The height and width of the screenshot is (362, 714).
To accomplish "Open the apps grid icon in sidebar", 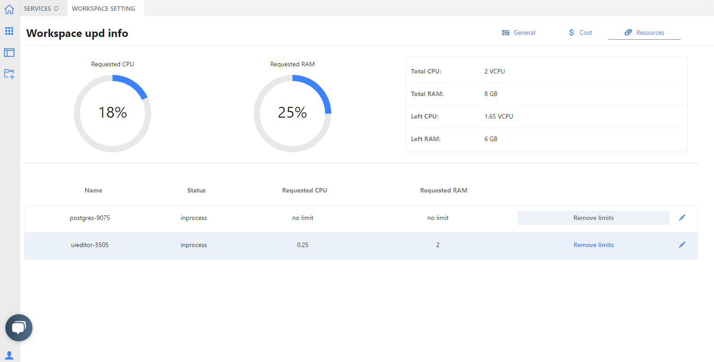I will [9, 31].
